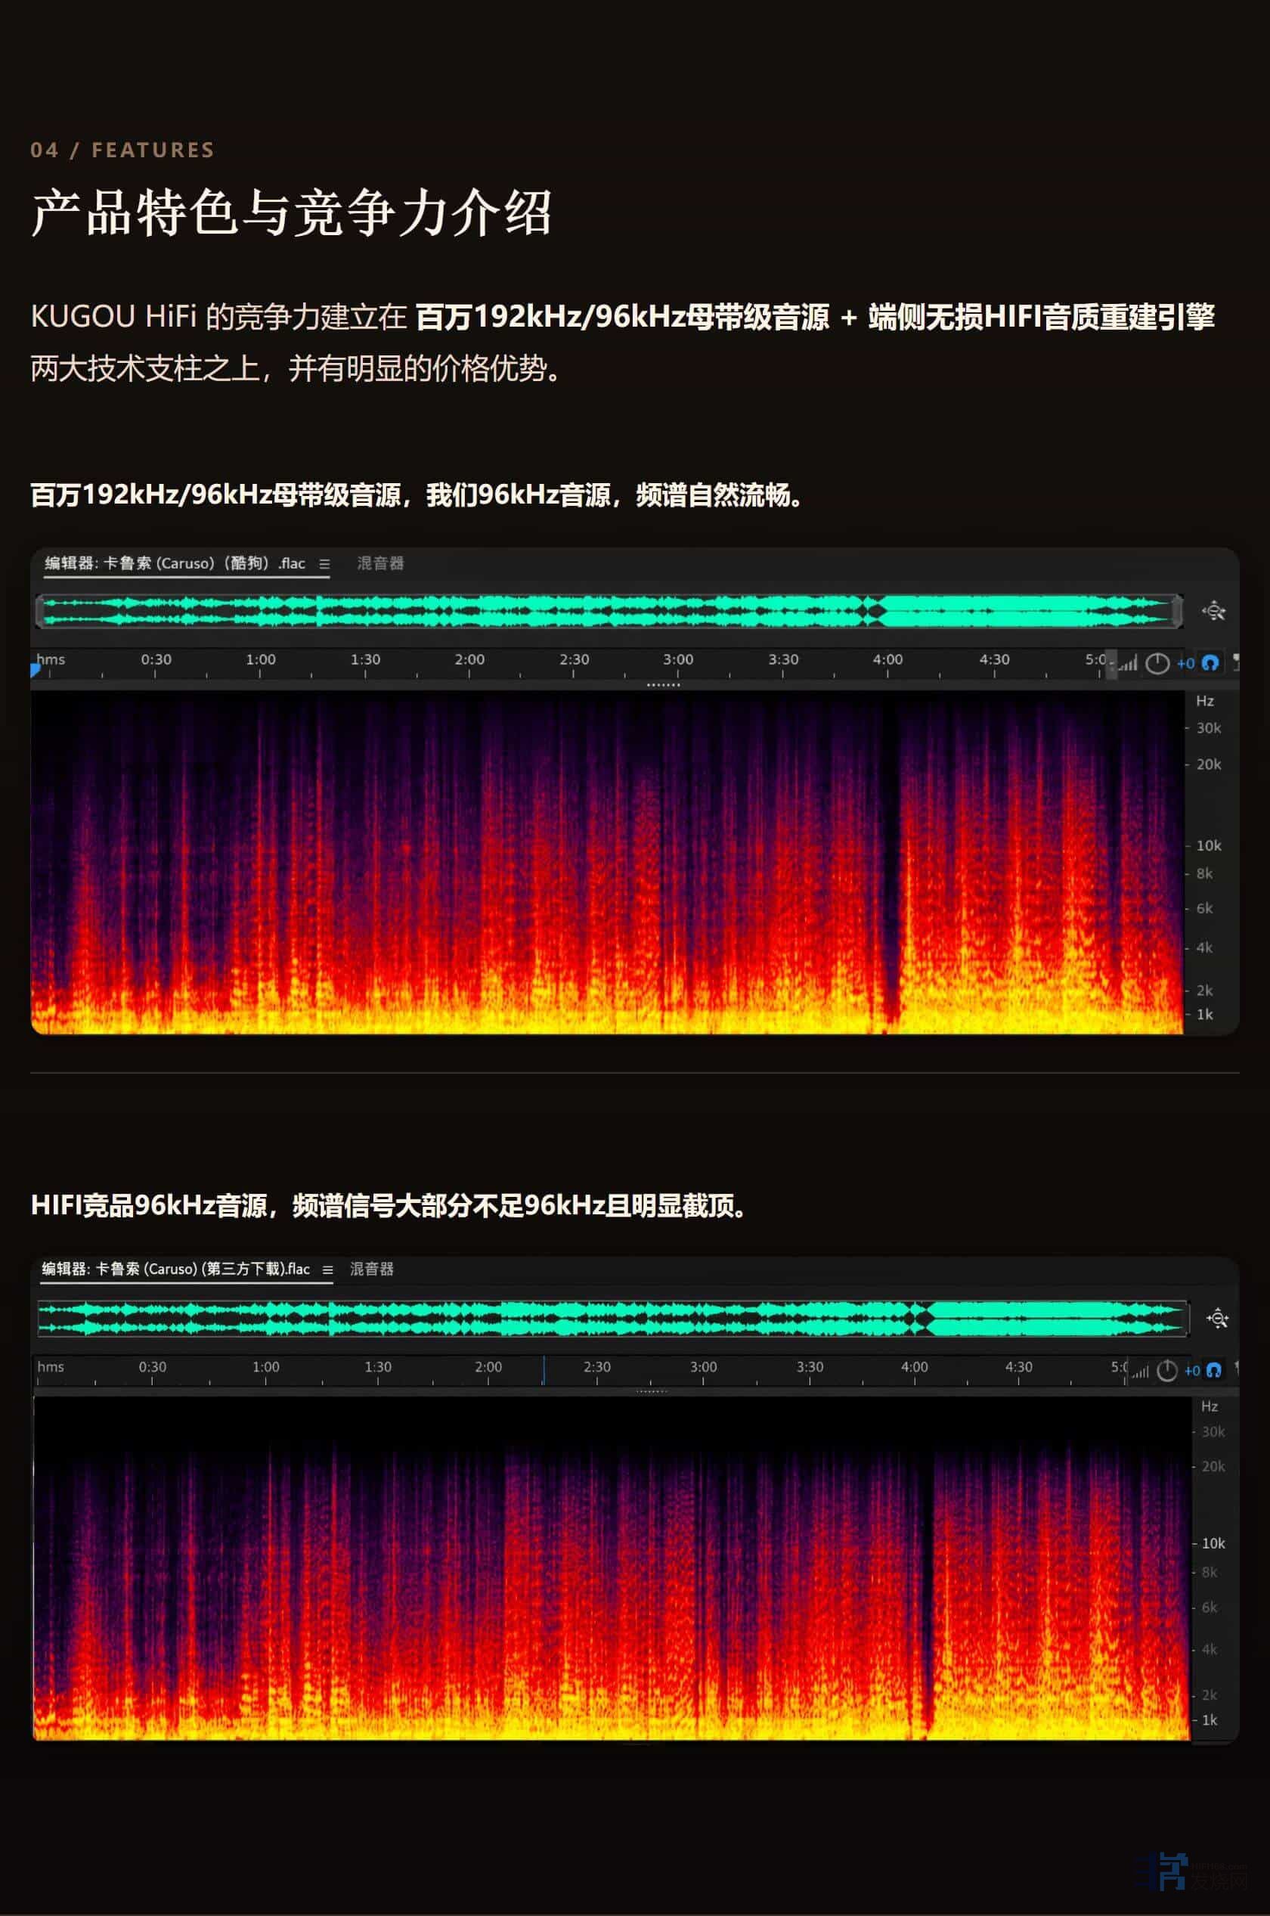Click 10k on the 酷狗 frequency scale
The width and height of the screenshot is (1270, 1916).
[x=1209, y=846]
